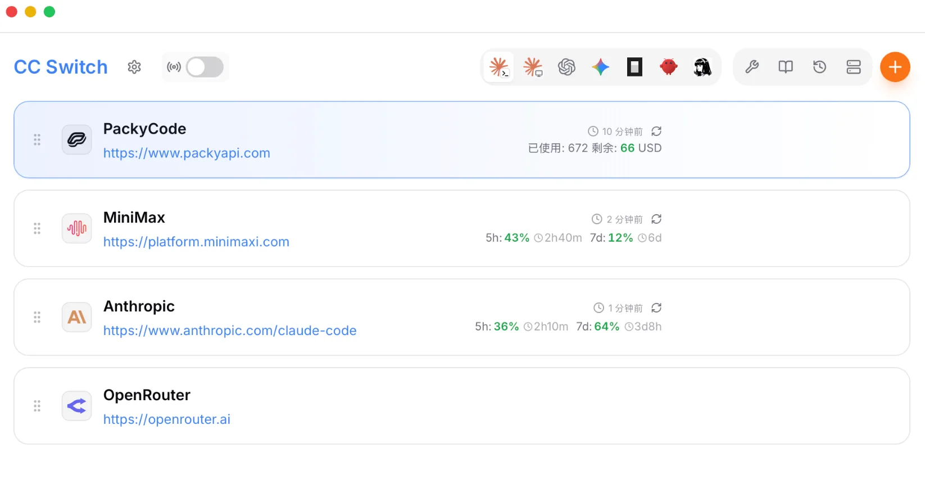The height and width of the screenshot is (489, 925).
Task: Open Anthropic claude-code link
Action: click(x=230, y=330)
